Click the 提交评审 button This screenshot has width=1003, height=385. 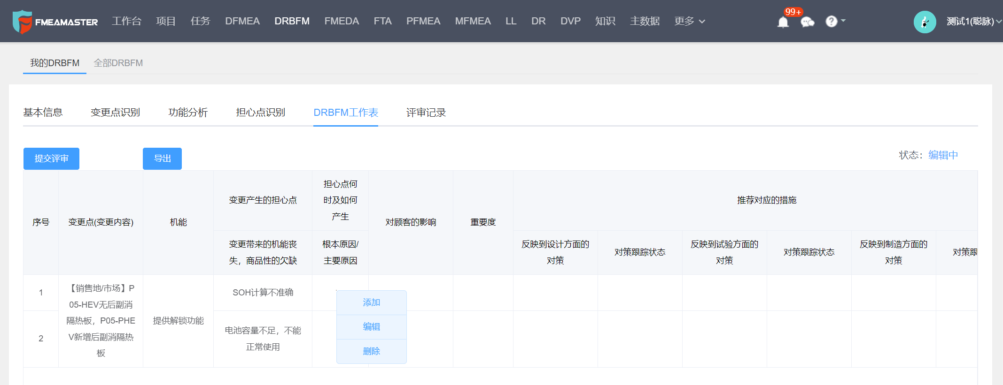(x=51, y=159)
